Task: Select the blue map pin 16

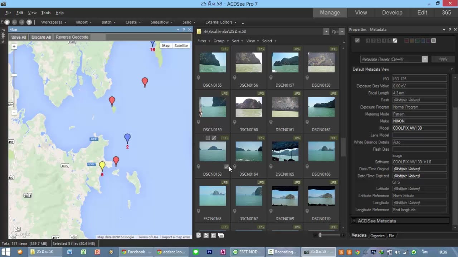Action: (152, 44)
